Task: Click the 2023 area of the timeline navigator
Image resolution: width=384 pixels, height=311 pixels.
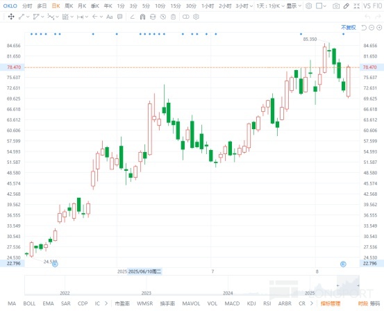Action: pos(147,293)
